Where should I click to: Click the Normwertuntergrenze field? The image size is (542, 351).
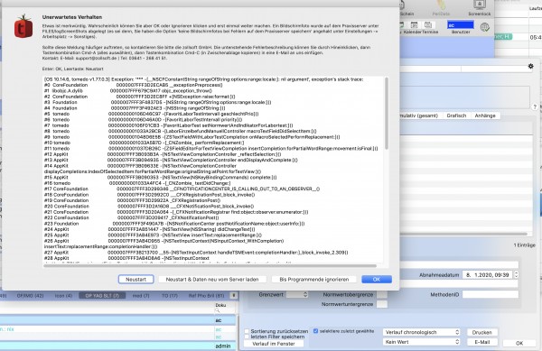coord(382,304)
